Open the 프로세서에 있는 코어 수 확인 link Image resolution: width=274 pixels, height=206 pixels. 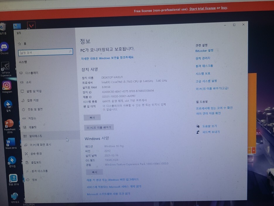click(x=214, y=108)
